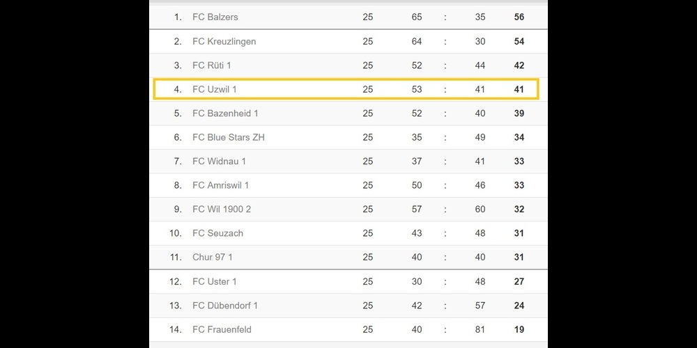The width and height of the screenshot is (697, 348).
Task: Click FC Uzwil 1's 41 points total
Action: tap(519, 89)
